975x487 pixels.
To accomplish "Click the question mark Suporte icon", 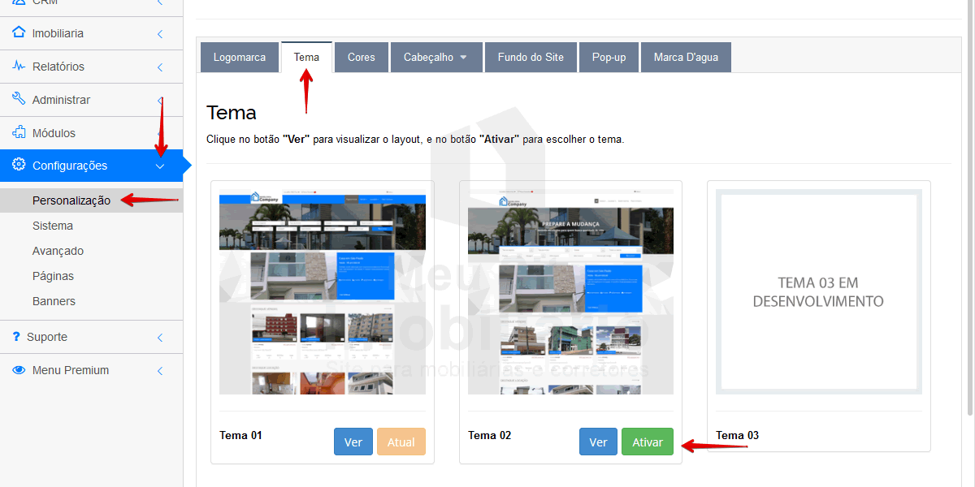I will point(17,337).
